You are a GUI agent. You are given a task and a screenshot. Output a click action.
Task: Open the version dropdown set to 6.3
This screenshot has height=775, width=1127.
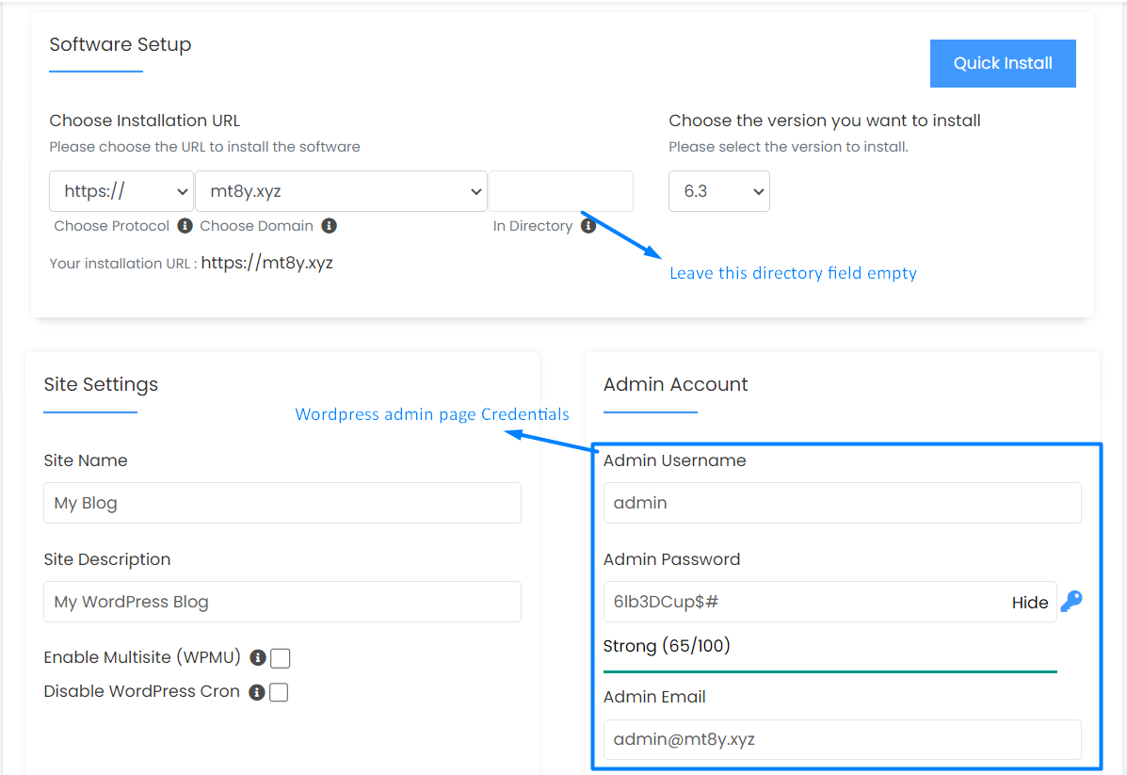tap(718, 191)
